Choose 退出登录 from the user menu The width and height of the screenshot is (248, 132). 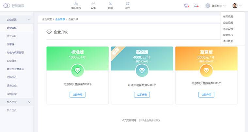pos(228,41)
